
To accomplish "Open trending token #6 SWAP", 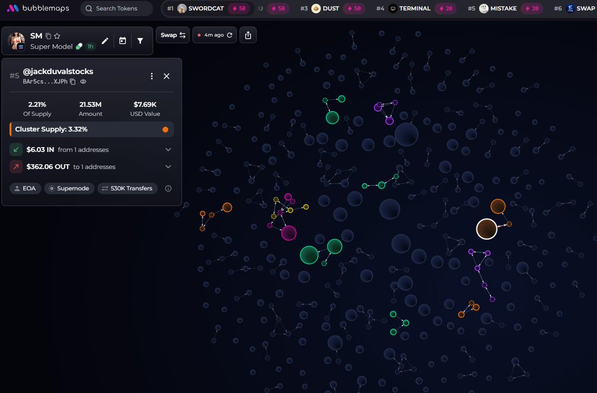I will [x=575, y=8].
